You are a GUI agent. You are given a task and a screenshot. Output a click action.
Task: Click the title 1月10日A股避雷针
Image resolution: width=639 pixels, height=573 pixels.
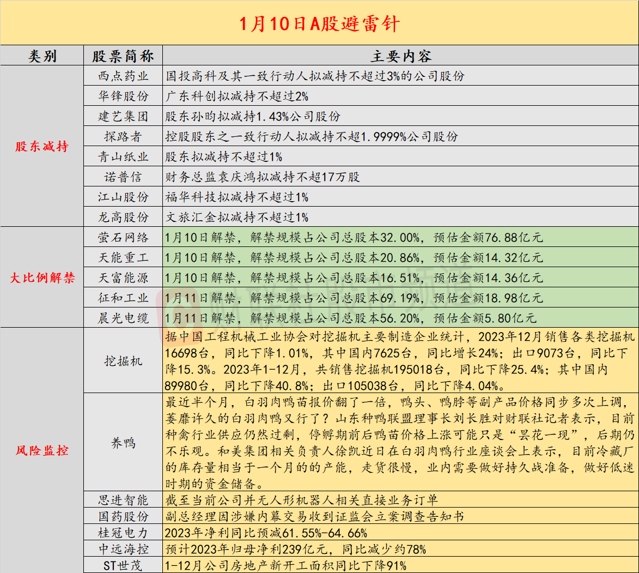click(x=319, y=23)
